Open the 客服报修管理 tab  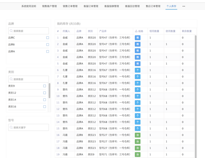[111, 6]
